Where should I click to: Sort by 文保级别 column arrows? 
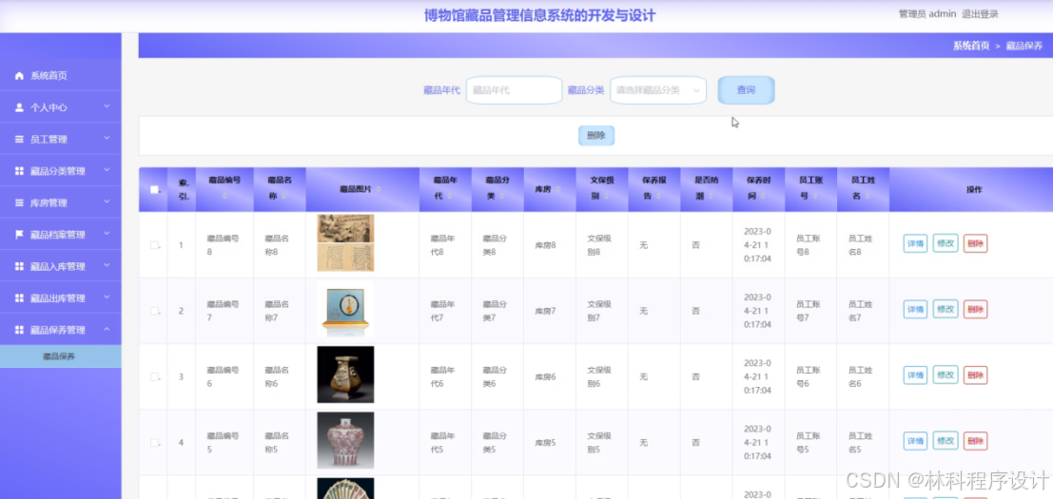[x=607, y=196]
